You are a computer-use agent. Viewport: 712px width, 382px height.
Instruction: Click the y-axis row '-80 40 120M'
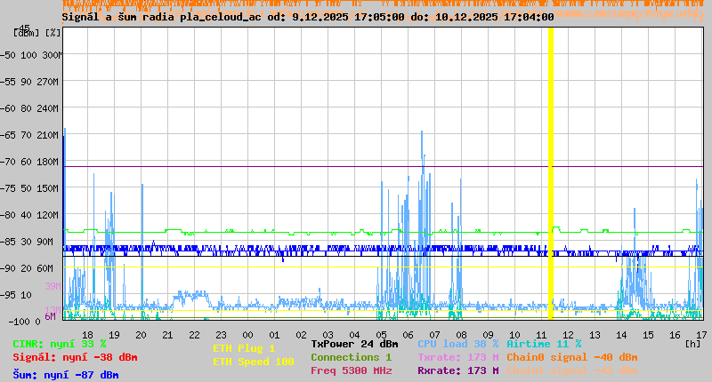29,215
